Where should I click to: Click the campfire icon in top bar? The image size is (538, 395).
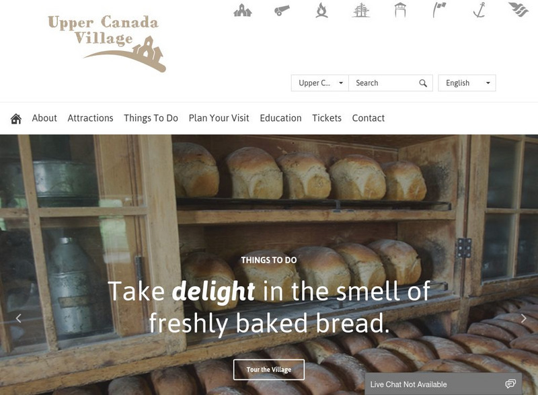(x=321, y=10)
